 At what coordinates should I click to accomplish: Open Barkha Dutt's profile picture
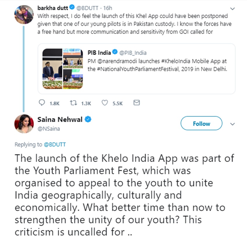pos(24,14)
